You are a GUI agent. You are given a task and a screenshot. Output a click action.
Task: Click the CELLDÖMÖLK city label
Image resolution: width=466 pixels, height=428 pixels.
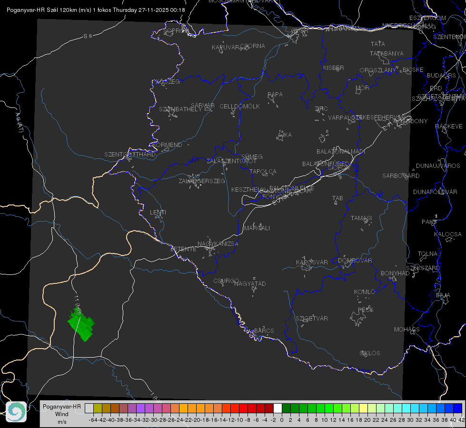coord(240,107)
